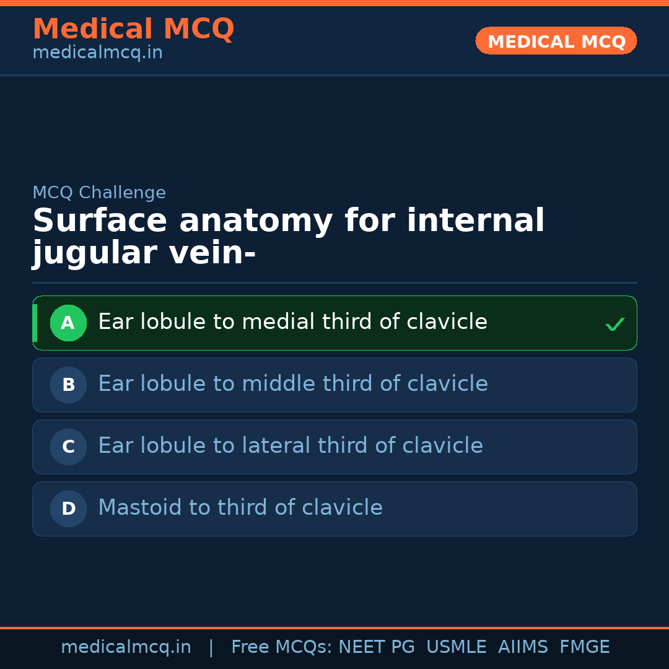Click the FMGE footer text
The height and width of the screenshot is (669, 669).
click(584, 647)
